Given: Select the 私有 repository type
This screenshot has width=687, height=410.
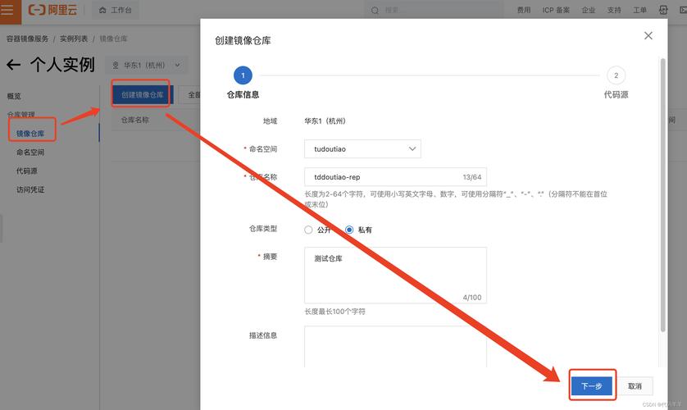Looking at the screenshot, I should [349, 230].
